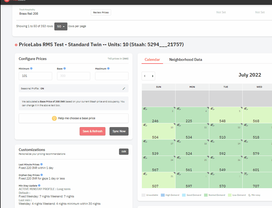
Task: Click the Low Demand legend swatch
Action: 230,195
